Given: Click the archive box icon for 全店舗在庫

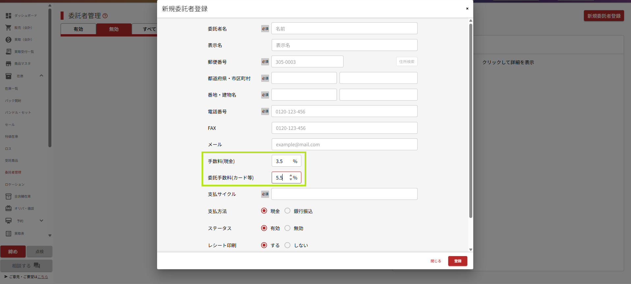Looking at the screenshot, I should 9,197.
